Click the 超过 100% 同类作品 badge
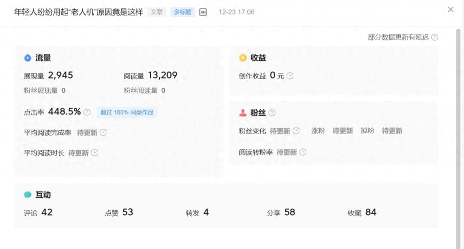464x249 pixels. point(127,112)
